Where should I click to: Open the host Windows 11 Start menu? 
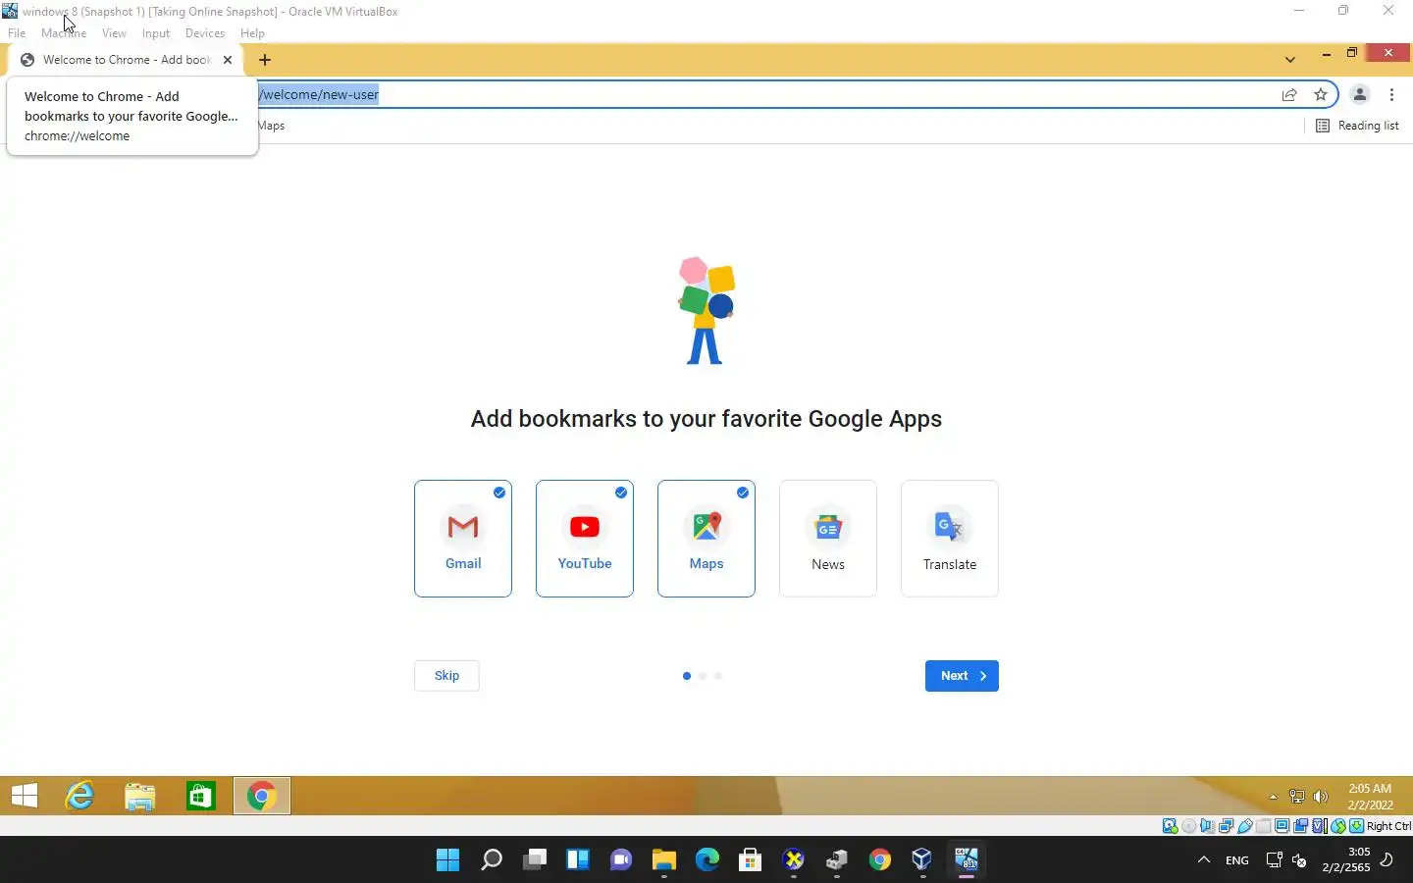pyautogui.click(x=448, y=860)
